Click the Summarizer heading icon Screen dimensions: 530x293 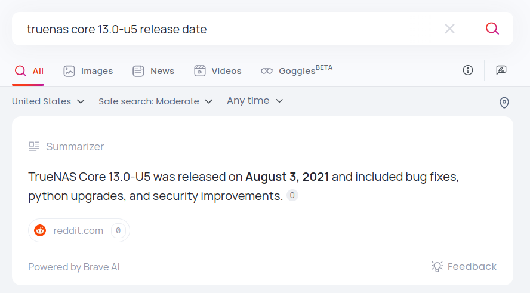pyautogui.click(x=34, y=146)
